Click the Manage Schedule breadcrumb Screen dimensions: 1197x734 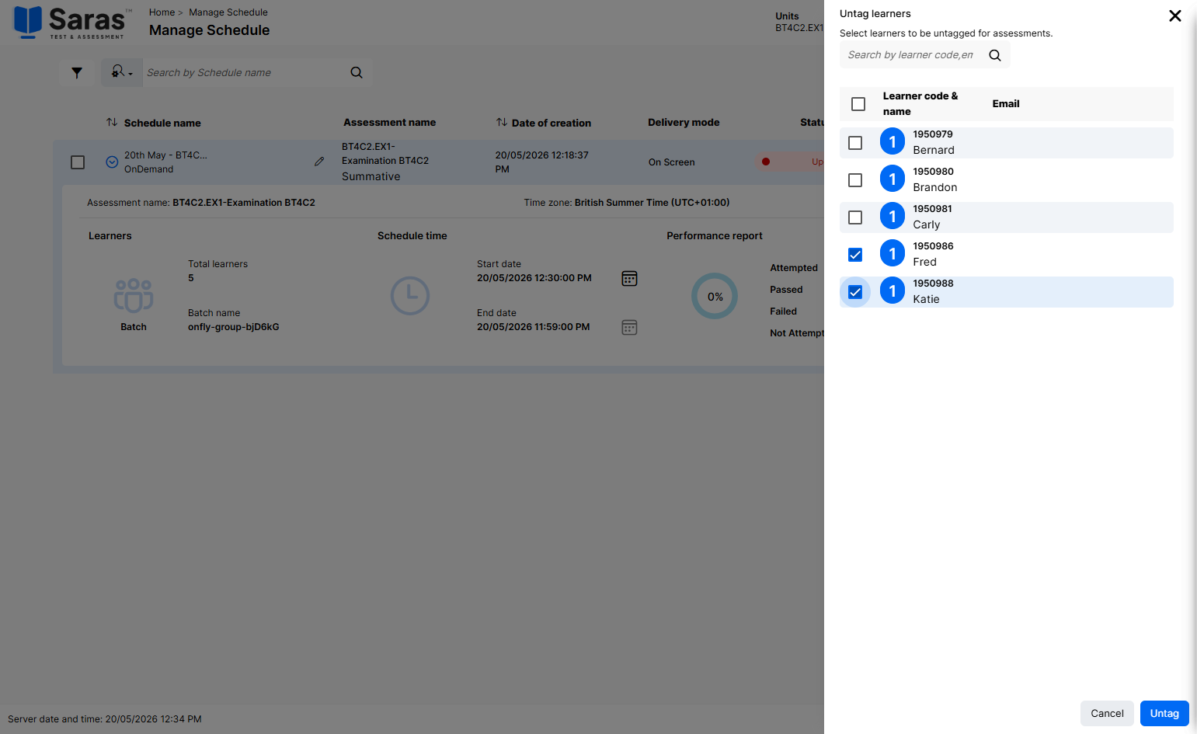point(228,12)
